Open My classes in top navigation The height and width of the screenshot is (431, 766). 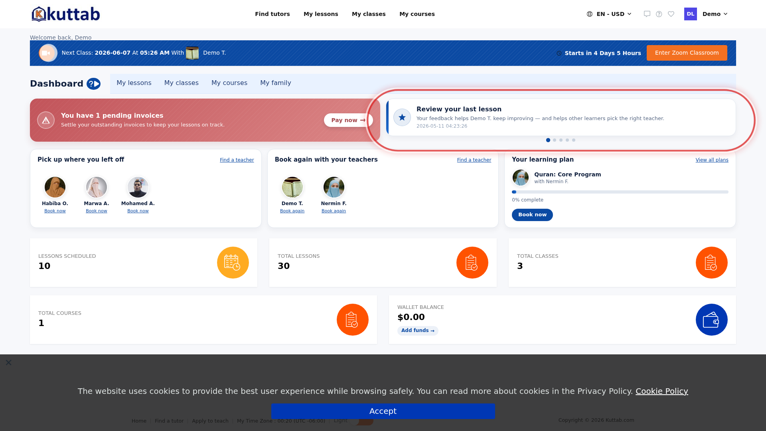[x=369, y=14]
